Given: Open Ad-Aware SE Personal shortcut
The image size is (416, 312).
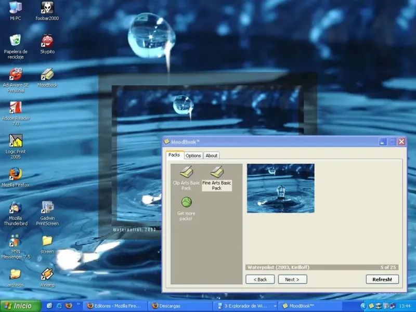Looking at the screenshot, I should pos(16,80).
